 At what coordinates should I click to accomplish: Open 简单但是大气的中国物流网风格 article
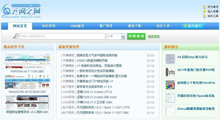(x=97, y=55)
